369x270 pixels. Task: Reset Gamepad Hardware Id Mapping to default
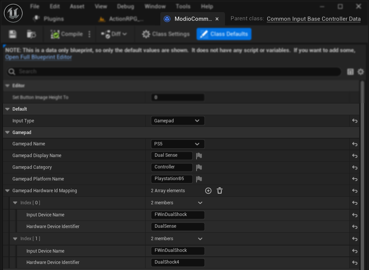[x=355, y=191]
